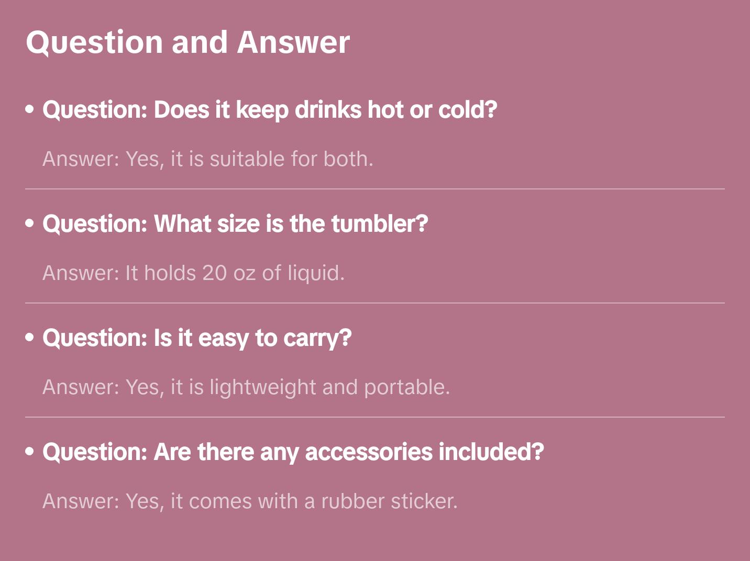Click the word 'lightweight' in the carry answer

(263, 387)
